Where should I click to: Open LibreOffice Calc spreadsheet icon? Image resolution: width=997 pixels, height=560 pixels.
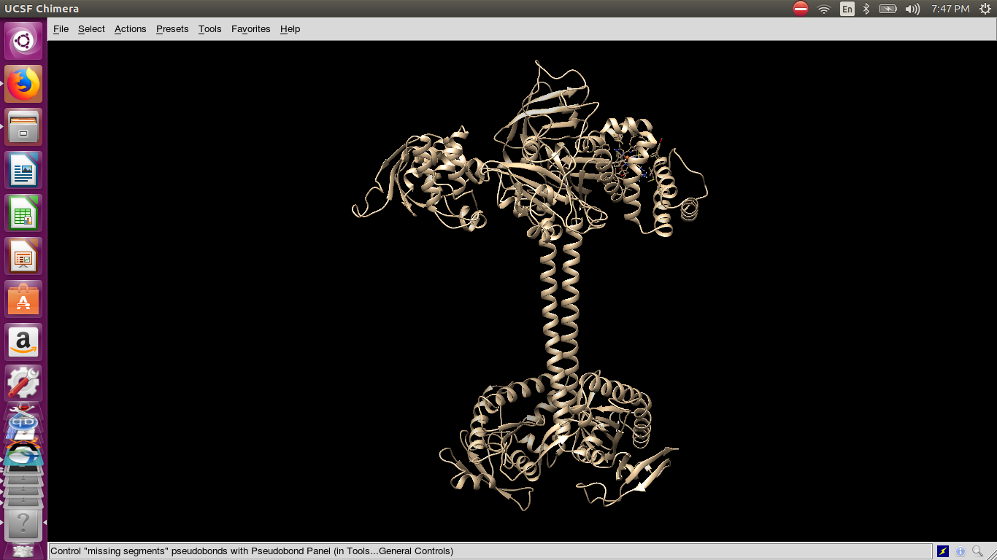pos(24,214)
